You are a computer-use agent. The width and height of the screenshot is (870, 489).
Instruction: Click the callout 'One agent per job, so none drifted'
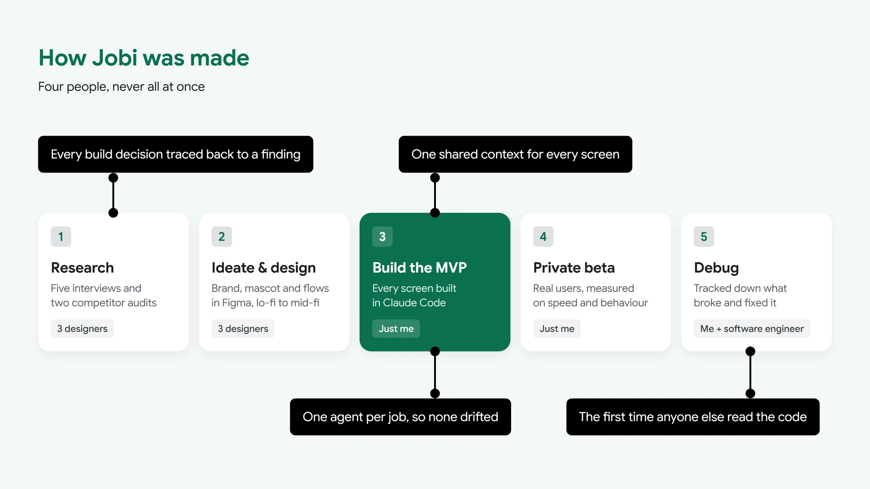[x=401, y=417]
